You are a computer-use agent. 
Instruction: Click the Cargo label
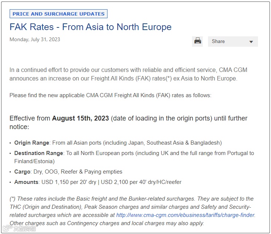[x=22, y=172]
